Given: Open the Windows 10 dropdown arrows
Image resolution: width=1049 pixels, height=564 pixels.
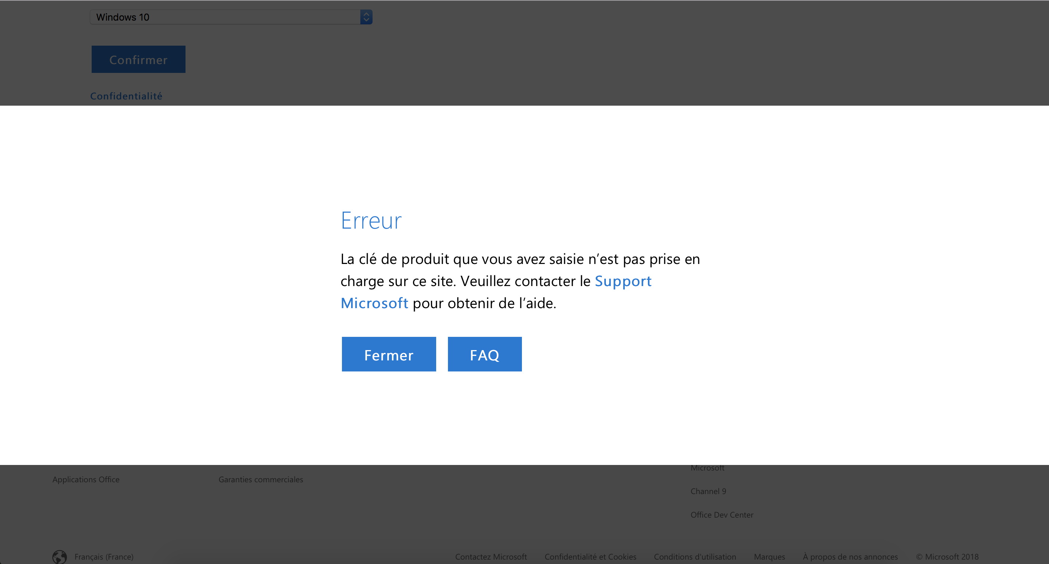Looking at the screenshot, I should [x=366, y=17].
